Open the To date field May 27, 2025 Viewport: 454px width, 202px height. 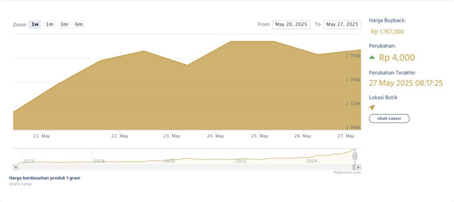point(342,24)
